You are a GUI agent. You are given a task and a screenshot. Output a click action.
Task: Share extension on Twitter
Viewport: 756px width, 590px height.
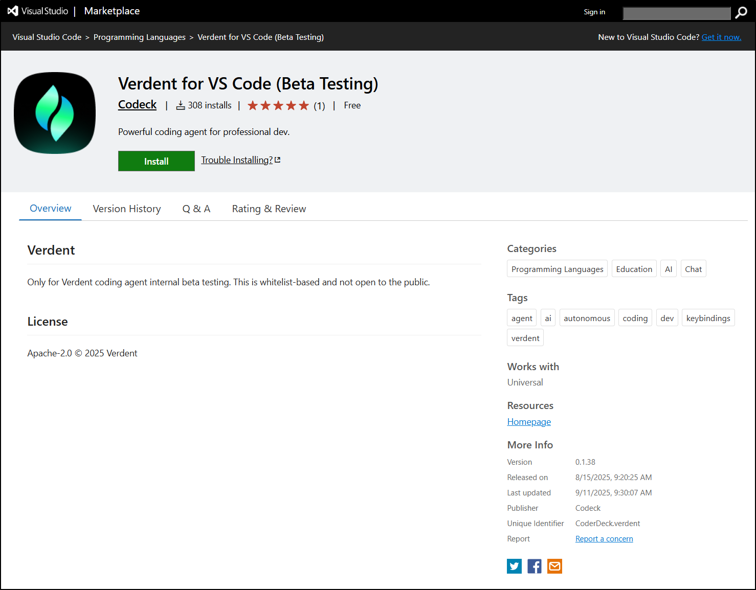514,566
